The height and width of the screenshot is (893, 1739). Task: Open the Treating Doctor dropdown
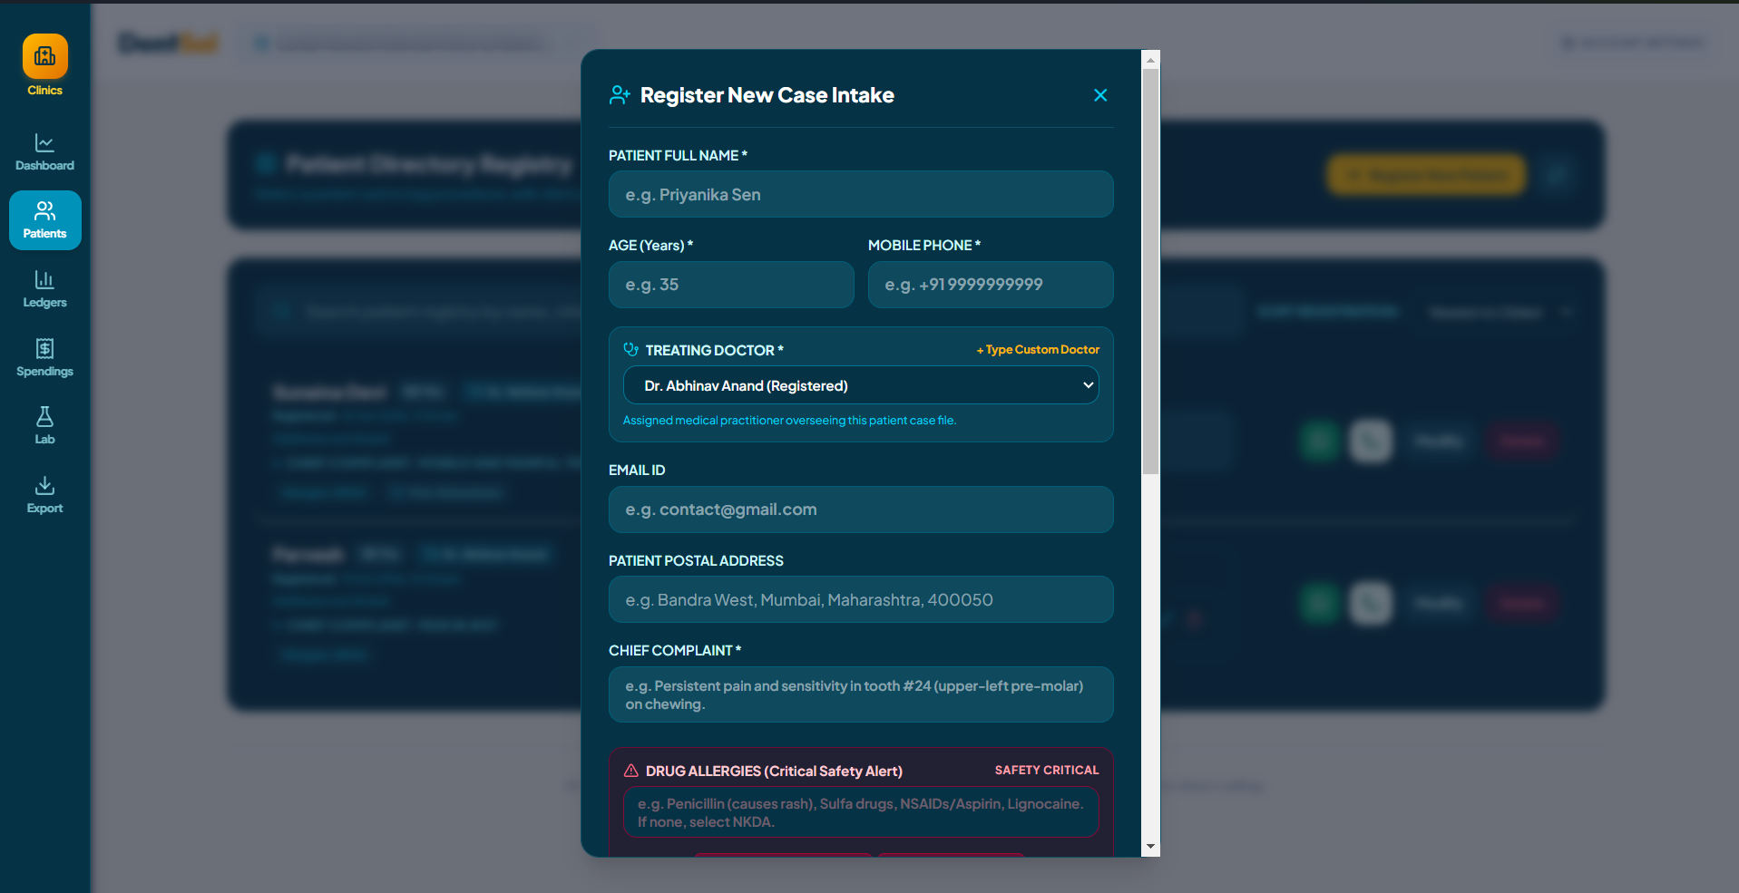pos(861,385)
